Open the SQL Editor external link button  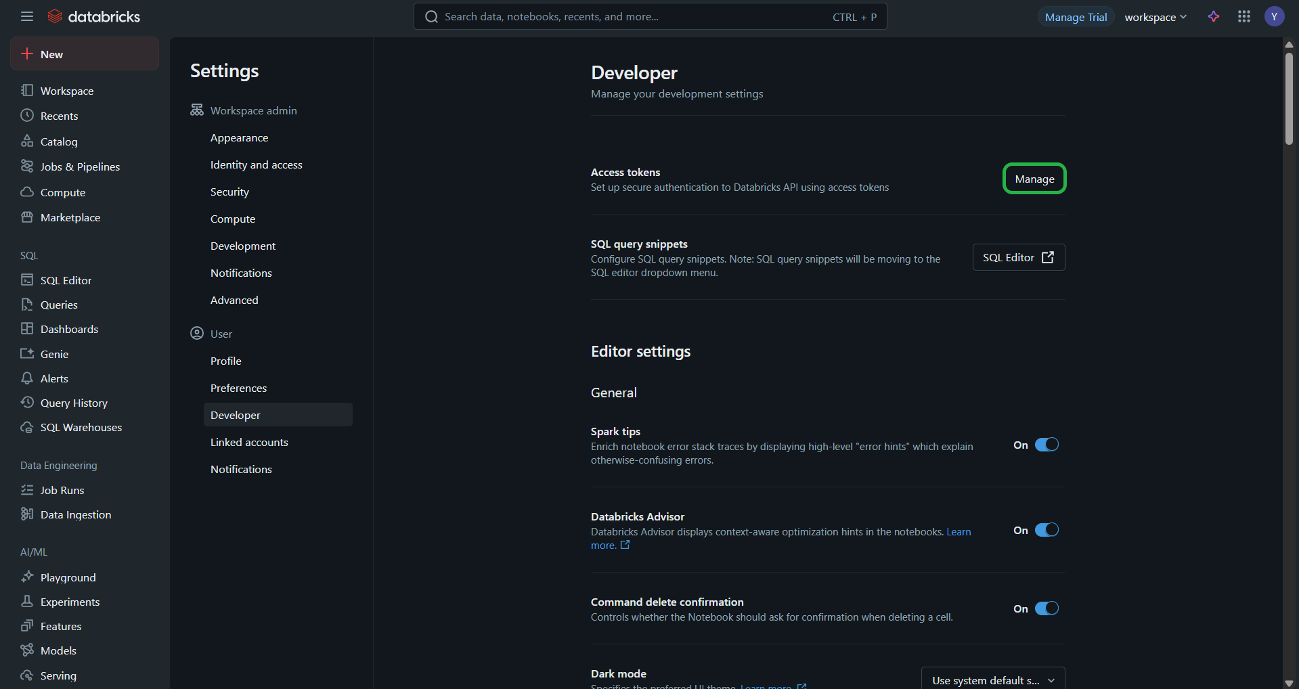[x=1018, y=257]
